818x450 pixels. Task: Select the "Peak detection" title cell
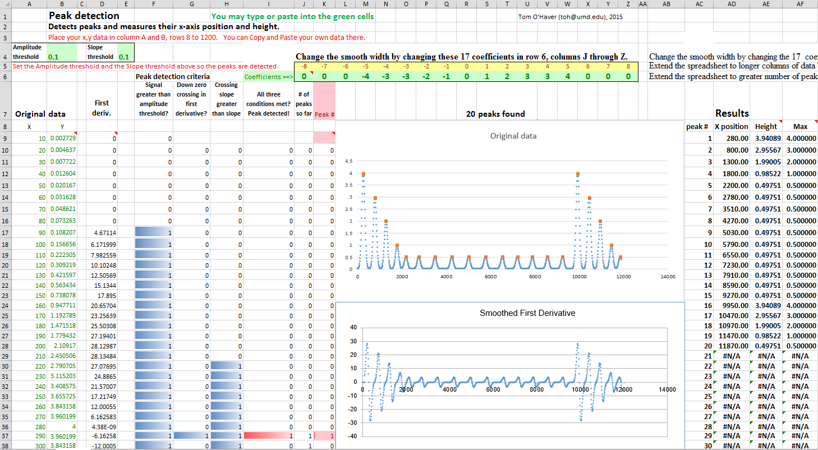click(x=84, y=16)
